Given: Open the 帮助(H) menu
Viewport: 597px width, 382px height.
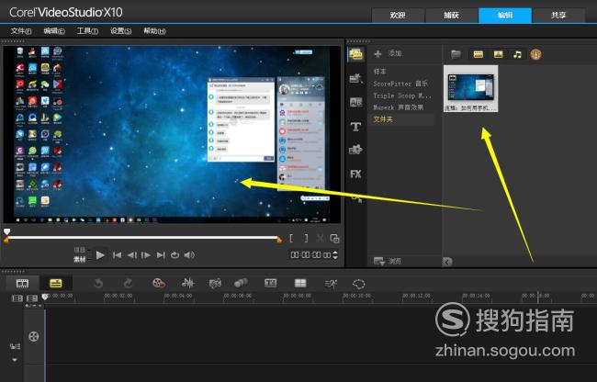Looking at the screenshot, I should click(x=154, y=31).
